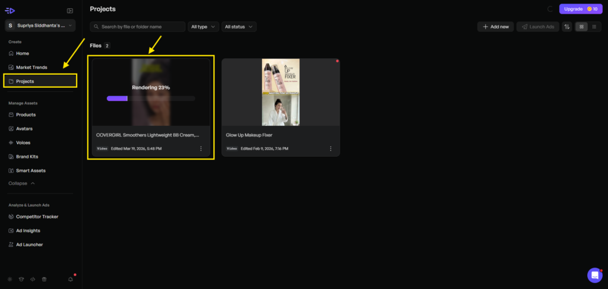Image resolution: width=608 pixels, height=289 pixels.
Task: Open the notifications bell
Action: pyautogui.click(x=71, y=279)
